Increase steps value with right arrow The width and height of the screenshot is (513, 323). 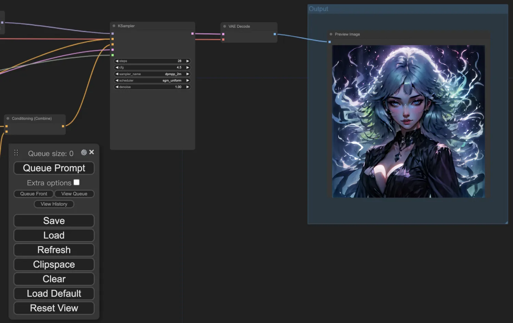click(x=187, y=61)
